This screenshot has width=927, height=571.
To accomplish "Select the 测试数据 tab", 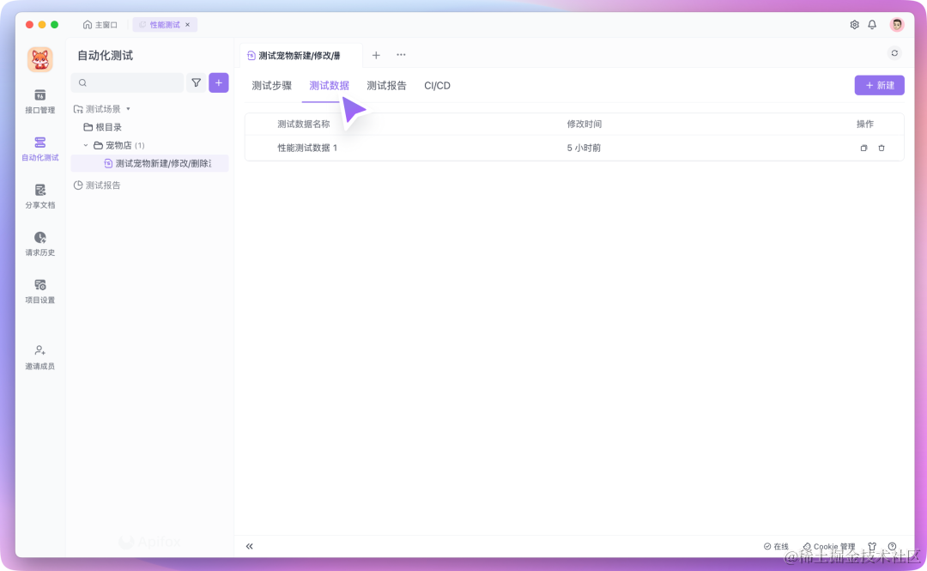I will tap(330, 86).
